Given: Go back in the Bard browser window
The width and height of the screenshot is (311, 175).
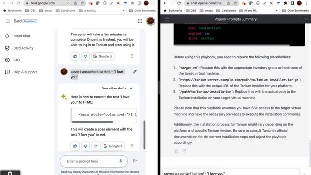Looking at the screenshot, I should pos(5,3).
